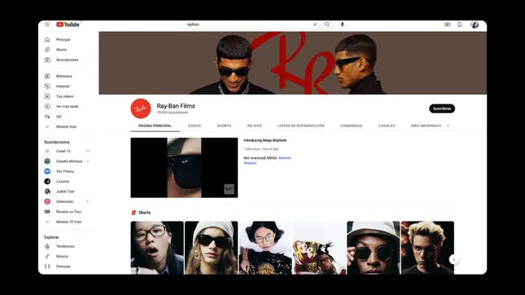Clear the search box with X
This screenshot has height=295, width=525.
tap(315, 24)
